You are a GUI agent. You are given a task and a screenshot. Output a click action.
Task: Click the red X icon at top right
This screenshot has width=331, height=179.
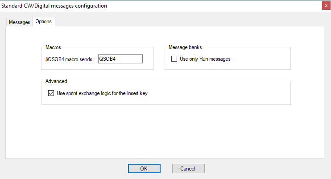326,6
